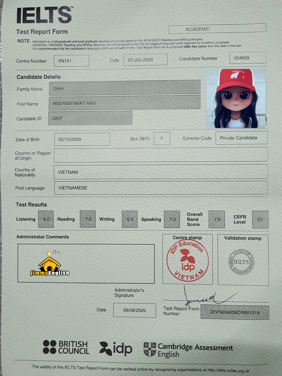The image size is (282, 376).
Task: Click First Name field NGUYEN NHAT HAN
Action: [x=125, y=103]
